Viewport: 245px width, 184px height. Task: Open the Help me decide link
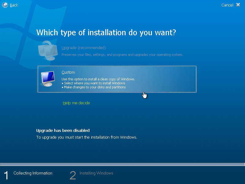point(76,103)
